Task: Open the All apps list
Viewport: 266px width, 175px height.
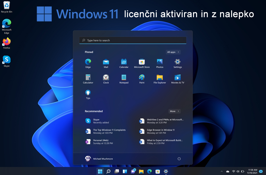Action: [173, 52]
